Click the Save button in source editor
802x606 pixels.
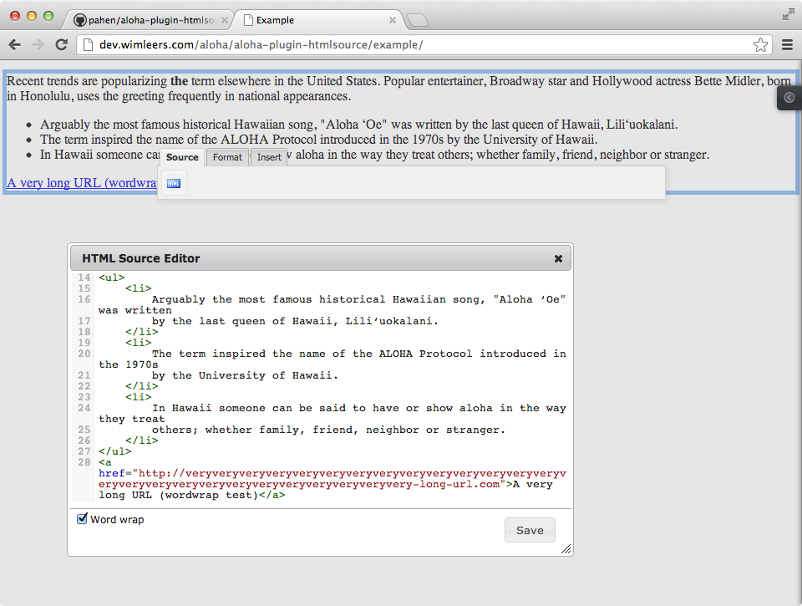(530, 530)
